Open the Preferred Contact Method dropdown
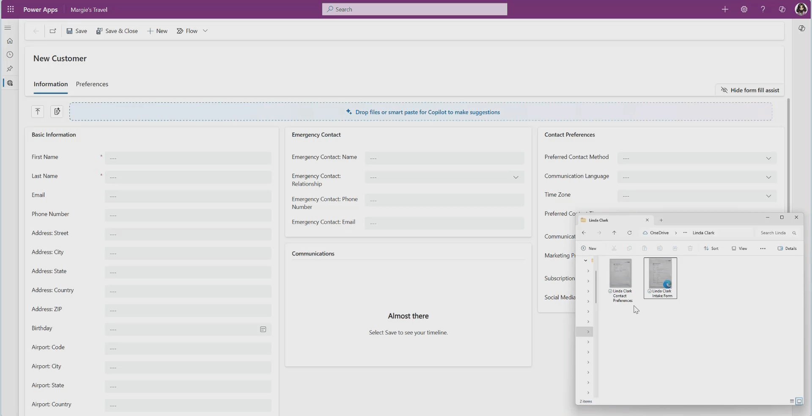This screenshot has height=416, width=812. click(768, 159)
